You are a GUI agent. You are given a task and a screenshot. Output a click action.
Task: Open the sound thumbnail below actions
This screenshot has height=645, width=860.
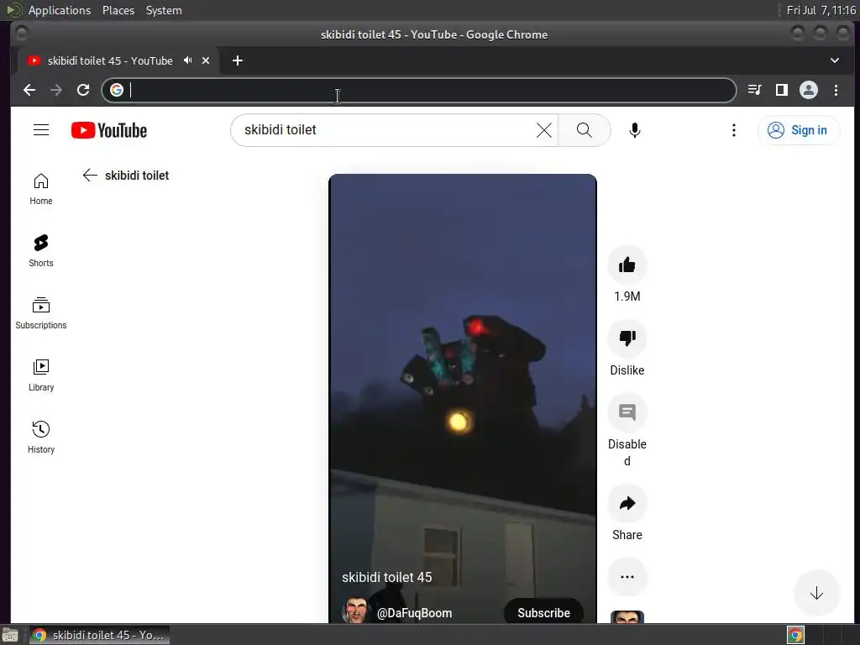click(x=627, y=617)
